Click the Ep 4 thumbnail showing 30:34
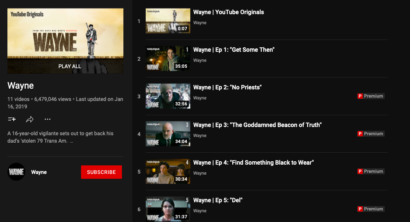 pos(168,171)
